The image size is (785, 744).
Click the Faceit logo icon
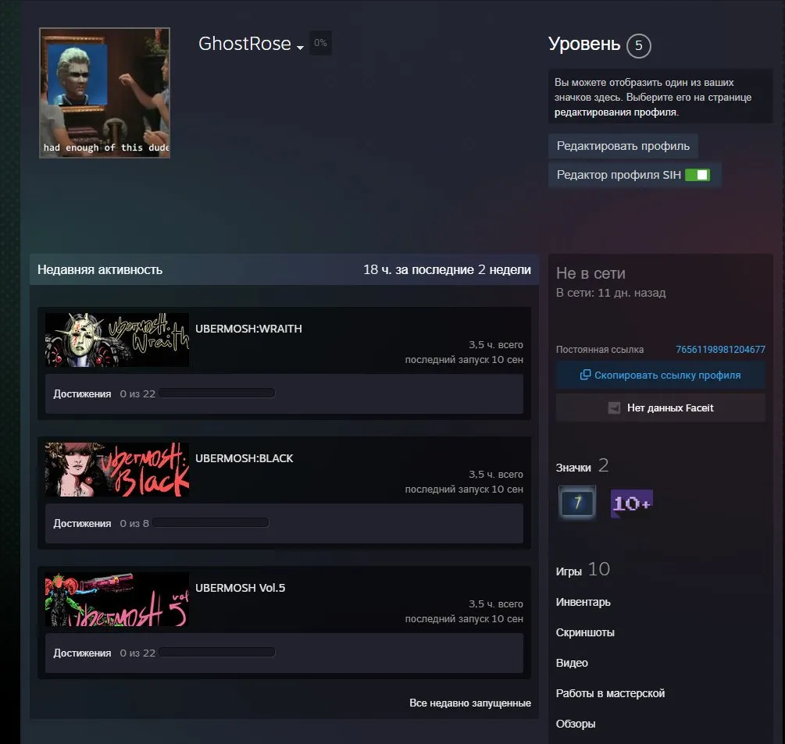coord(614,408)
